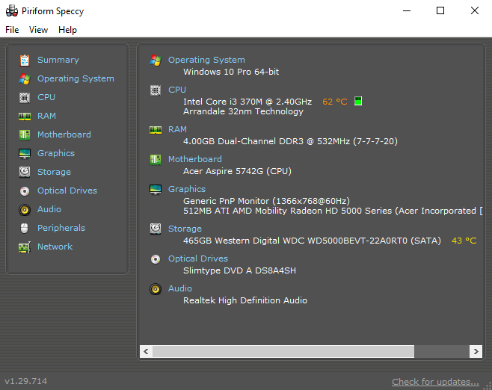Click the RAM icon in summary panel
The height and width of the screenshot is (390, 492).
(156, 129)
